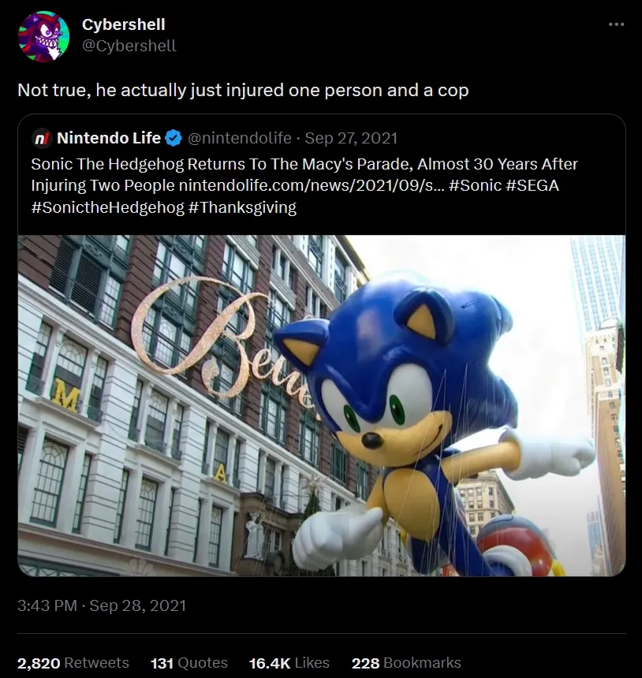Click Cybershell's profile avatar
The width and height of the screenshot is (642, 678).
tap(43, 35)
